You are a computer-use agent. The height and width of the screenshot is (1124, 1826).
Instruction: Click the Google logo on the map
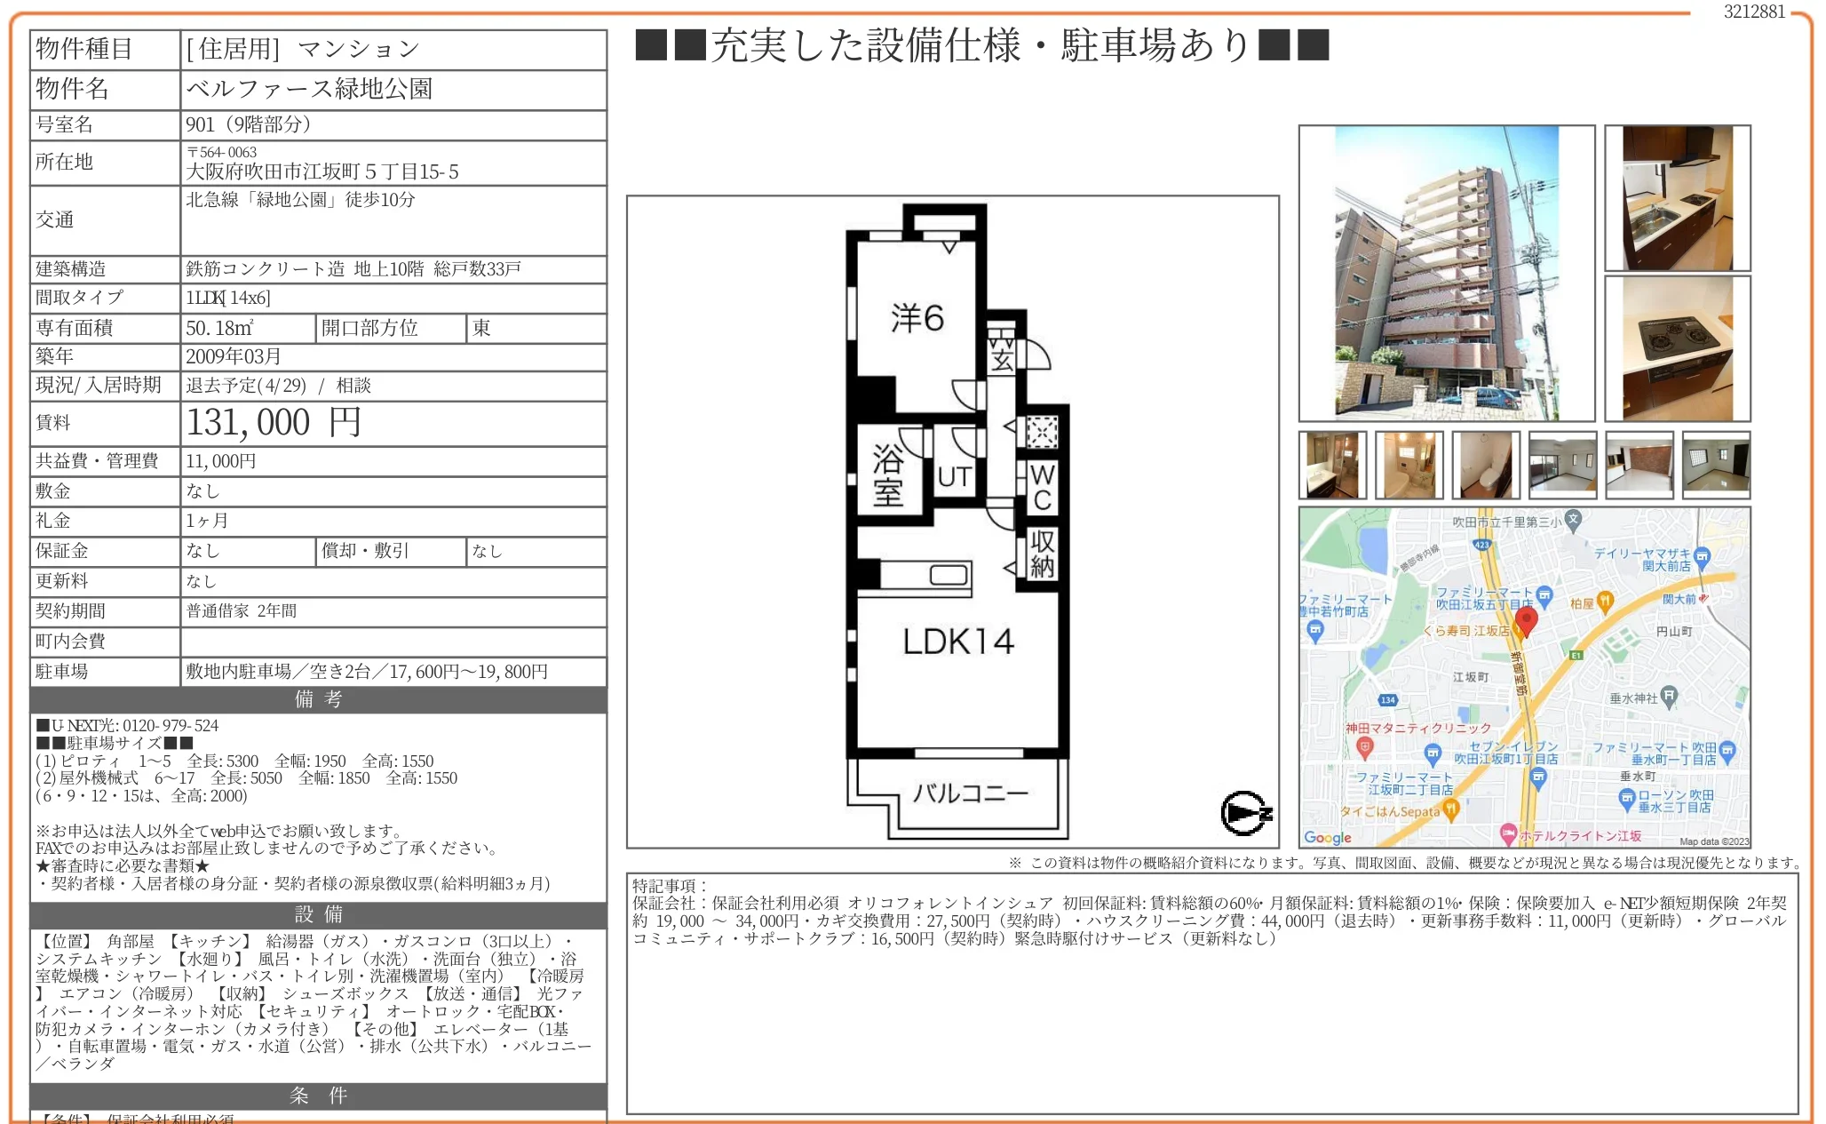coord(1328,839)
